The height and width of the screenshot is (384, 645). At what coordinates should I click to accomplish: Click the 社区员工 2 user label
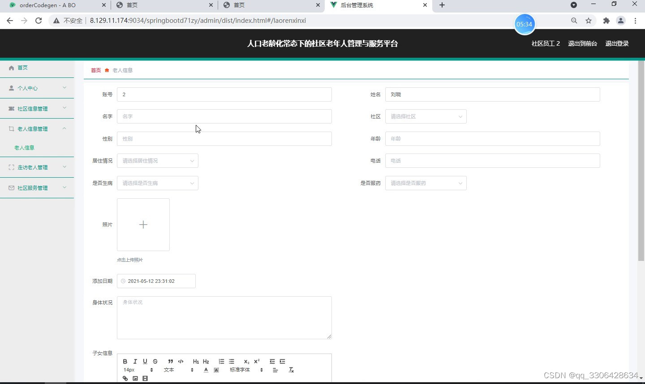546,43
